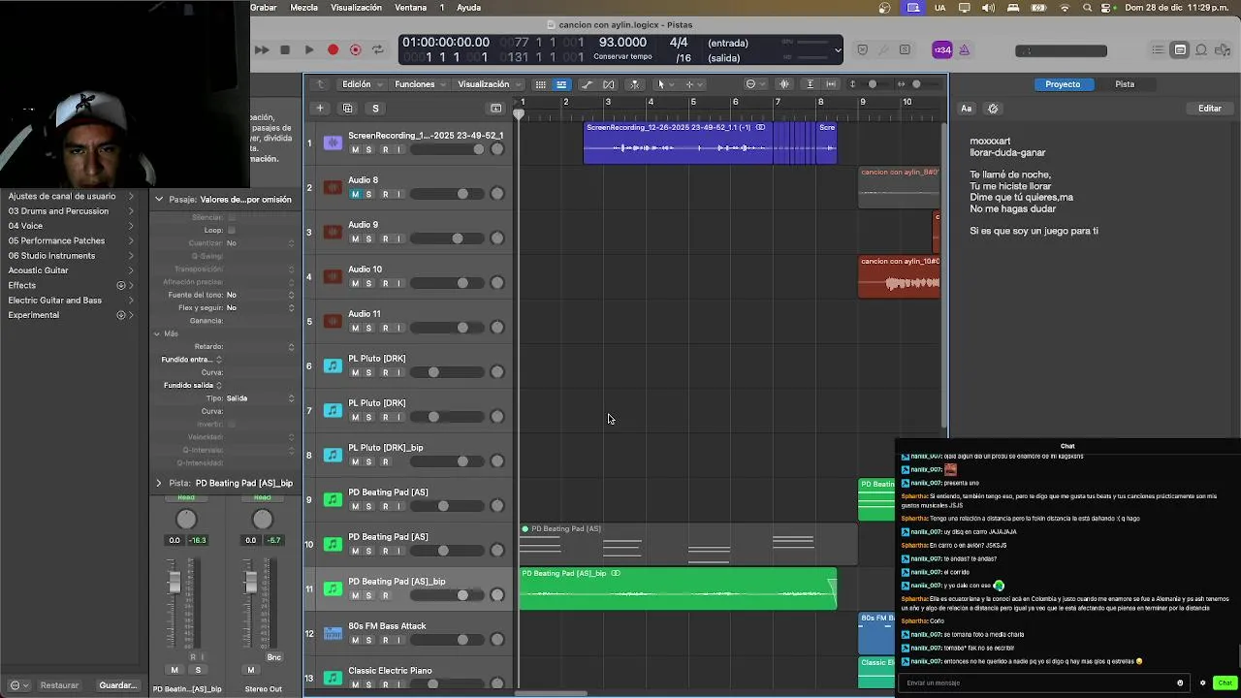The height and width of the screenshot is (698, 1241).
Task: Open the Loop Browser icon
Action: click(x=1201, y=49)
